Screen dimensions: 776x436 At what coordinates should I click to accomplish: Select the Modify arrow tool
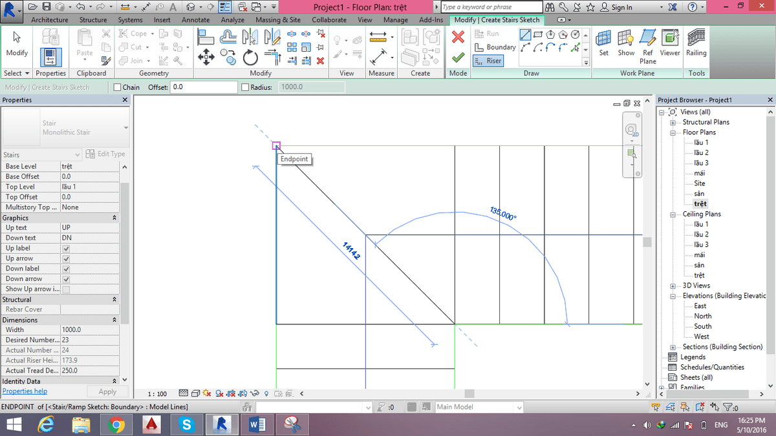pyautogui.click(x=17, y=43)
